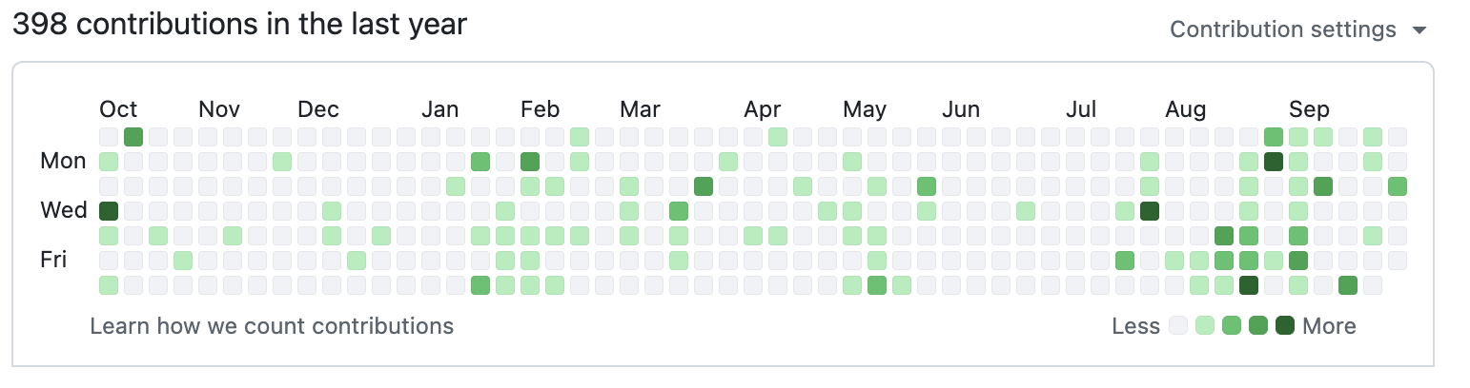
Task: Click the green Tuesday cell in the final week column
Action: click(x=1398, y=185)
